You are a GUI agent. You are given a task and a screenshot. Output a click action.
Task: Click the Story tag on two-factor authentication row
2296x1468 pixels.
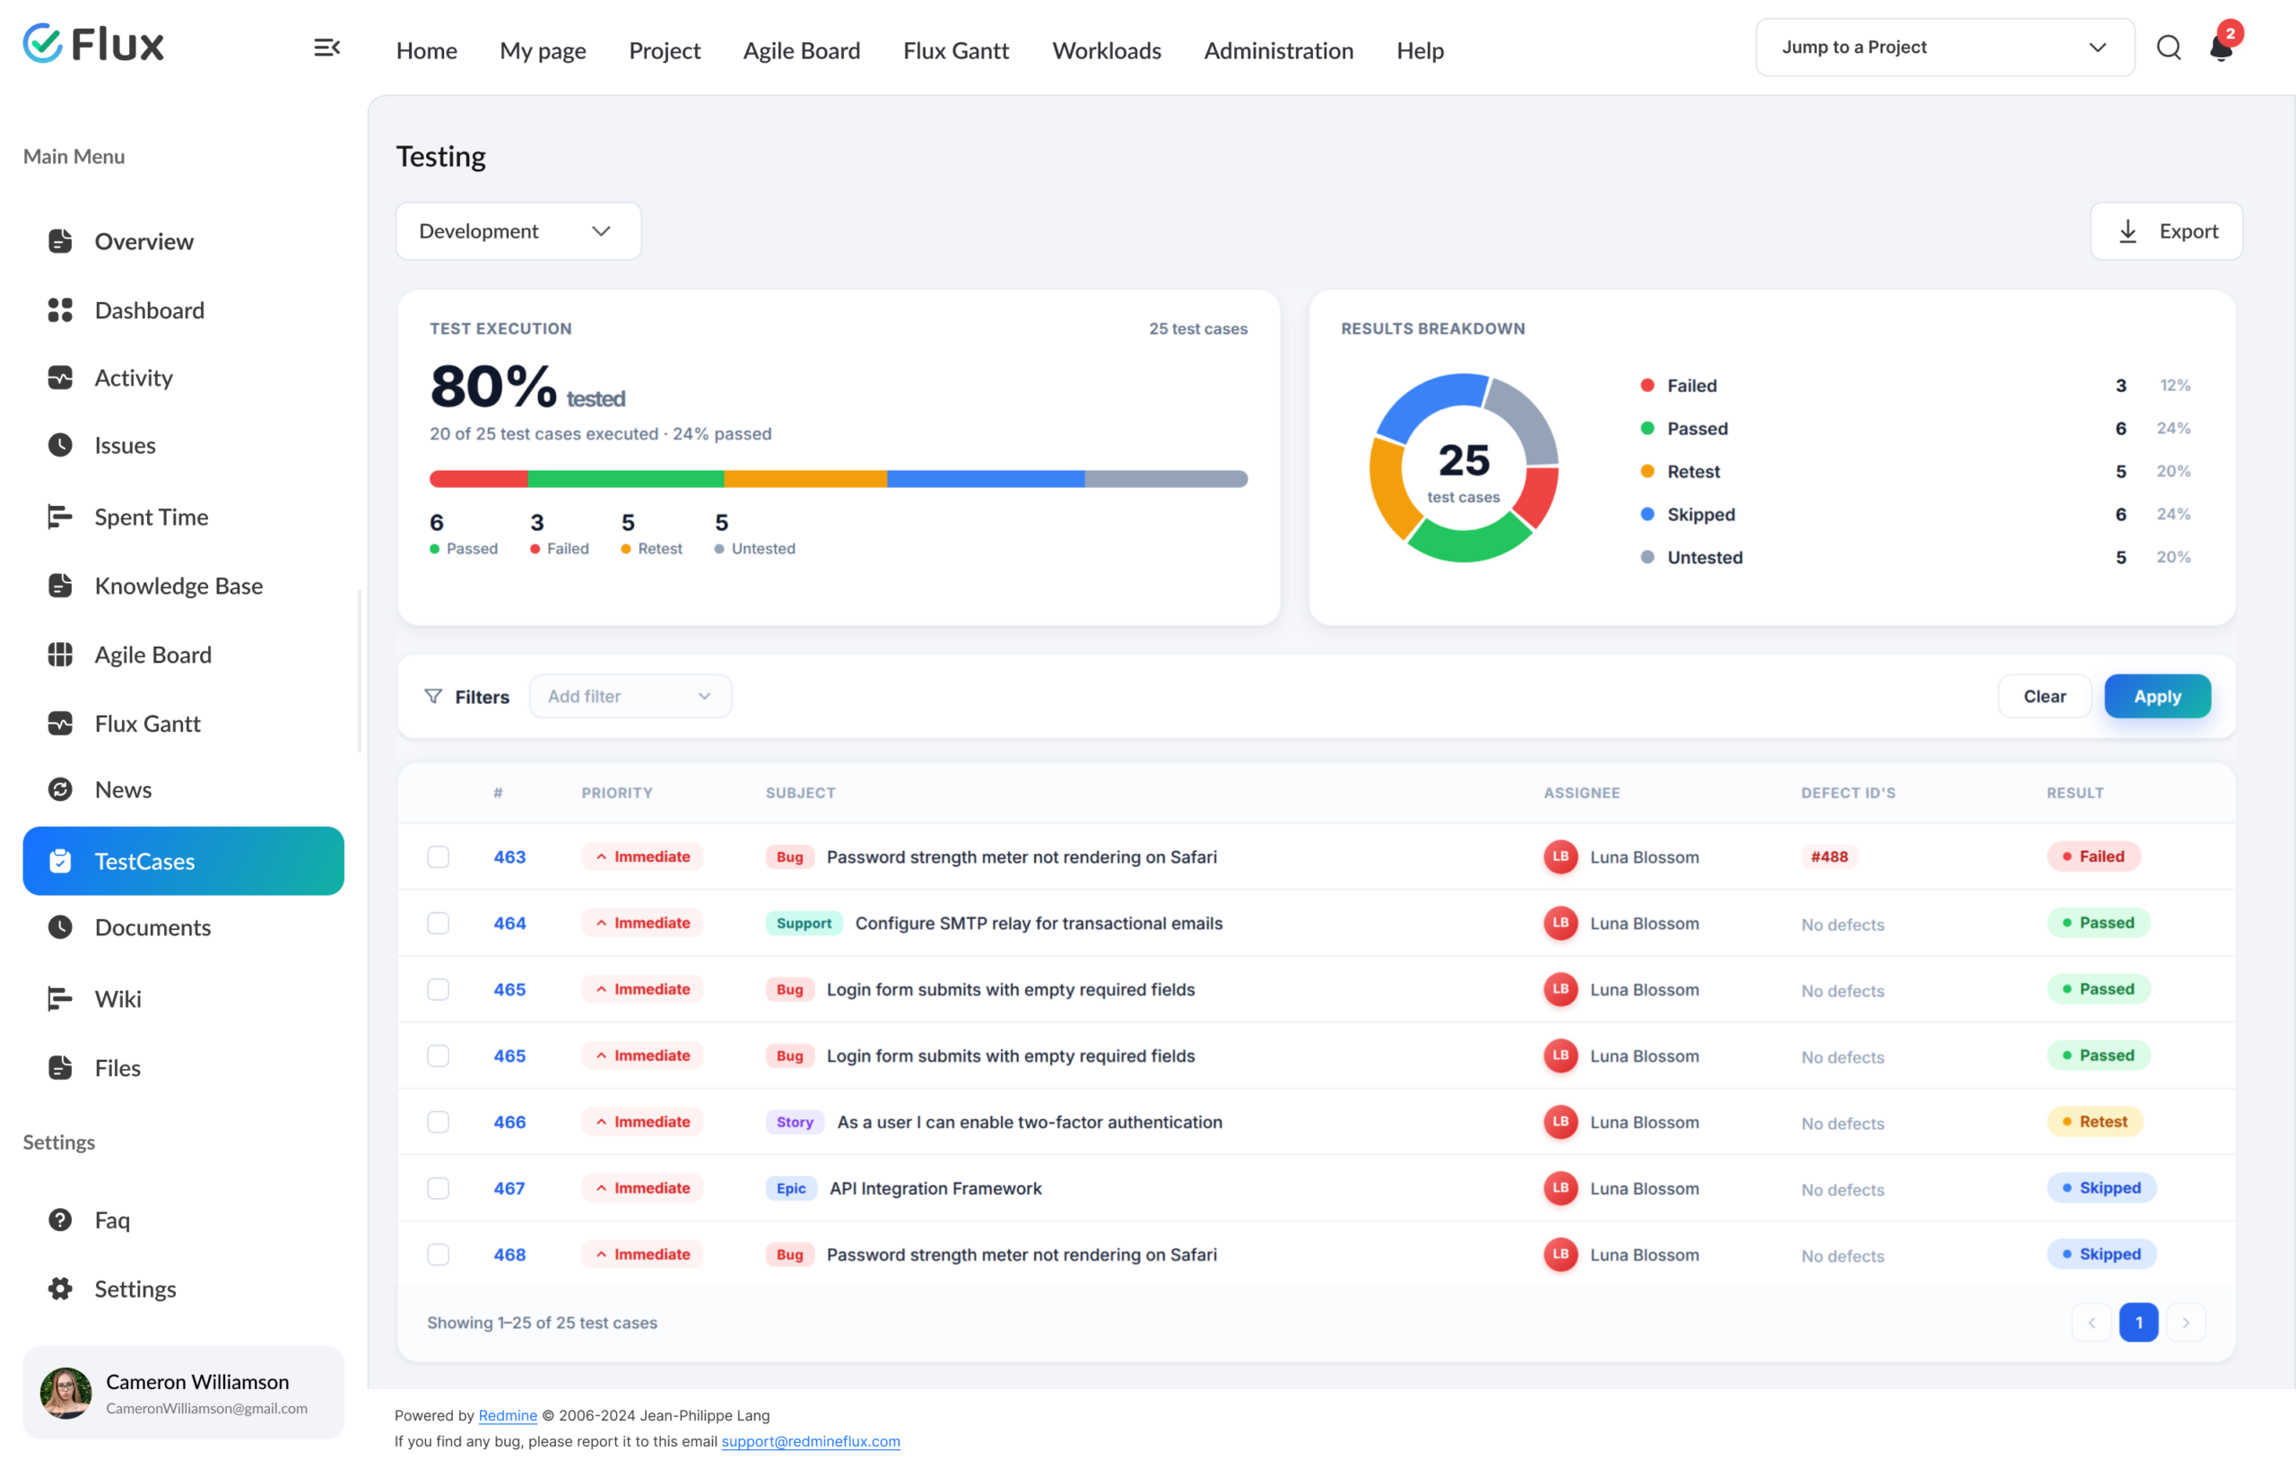pyautogui.click(x=795, y=1121)
